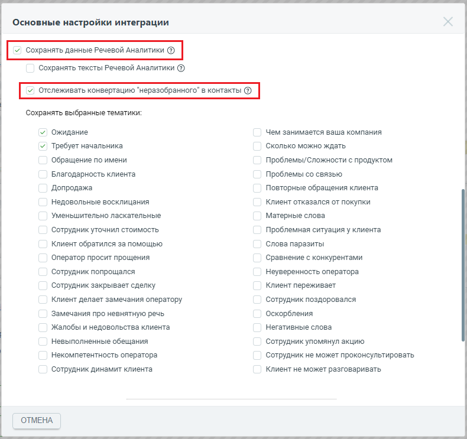Enable Слова паразиты topic
The width and height of the screenshot is (467, 439).
[x=257, y=244]
